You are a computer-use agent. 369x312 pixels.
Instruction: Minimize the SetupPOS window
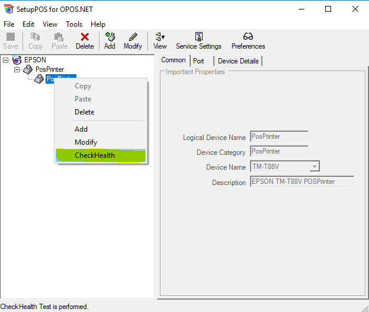301,9
